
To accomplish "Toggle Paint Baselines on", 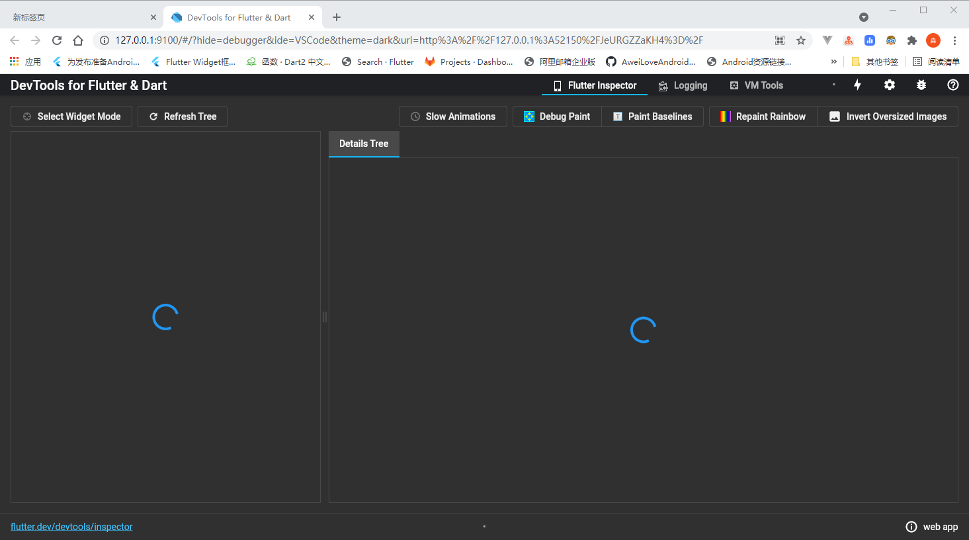I will pyautogui.click(x=652, y=116).
